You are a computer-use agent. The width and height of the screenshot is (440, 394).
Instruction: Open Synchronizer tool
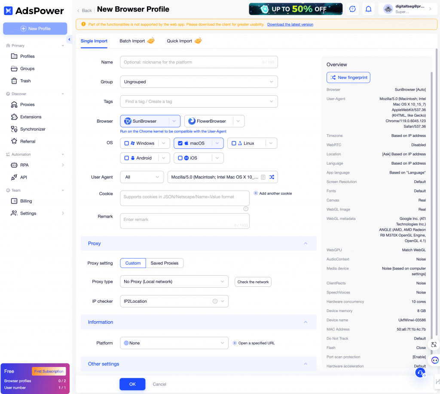point(33,129)
